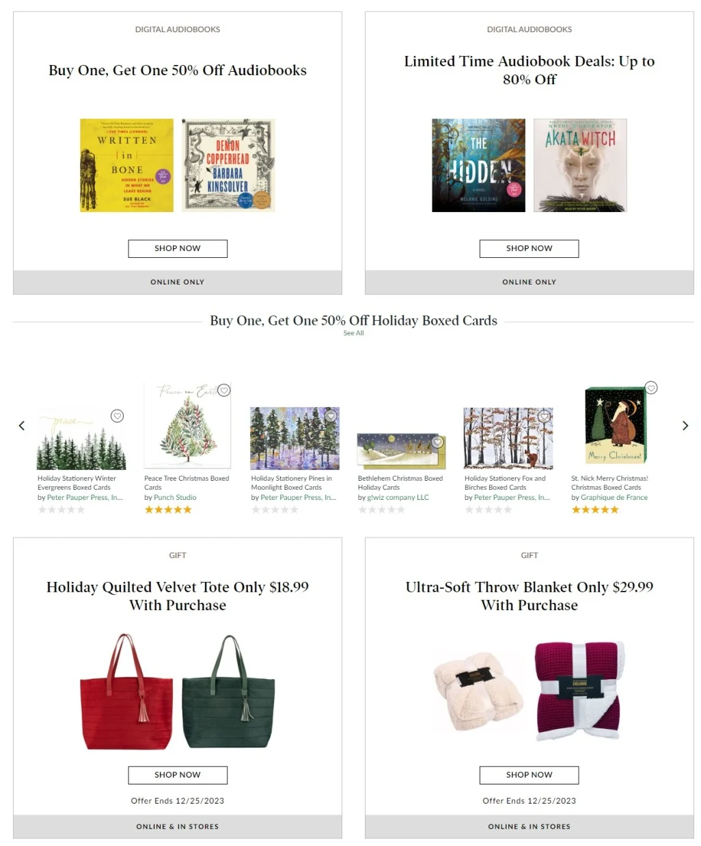
Task: Favorite the Pines in Moonlight Boxed Cards
Action: [x=331, y=416]
